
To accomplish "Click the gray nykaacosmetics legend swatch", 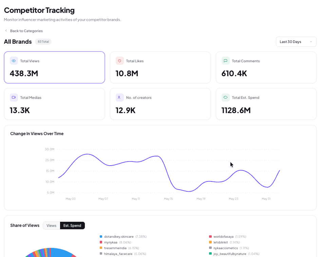I will click(210, 248).
